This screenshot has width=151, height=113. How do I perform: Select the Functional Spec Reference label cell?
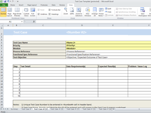coord(40,54)
